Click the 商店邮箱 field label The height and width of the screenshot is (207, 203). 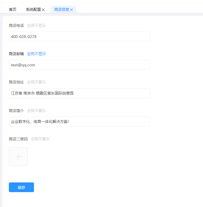16,54
